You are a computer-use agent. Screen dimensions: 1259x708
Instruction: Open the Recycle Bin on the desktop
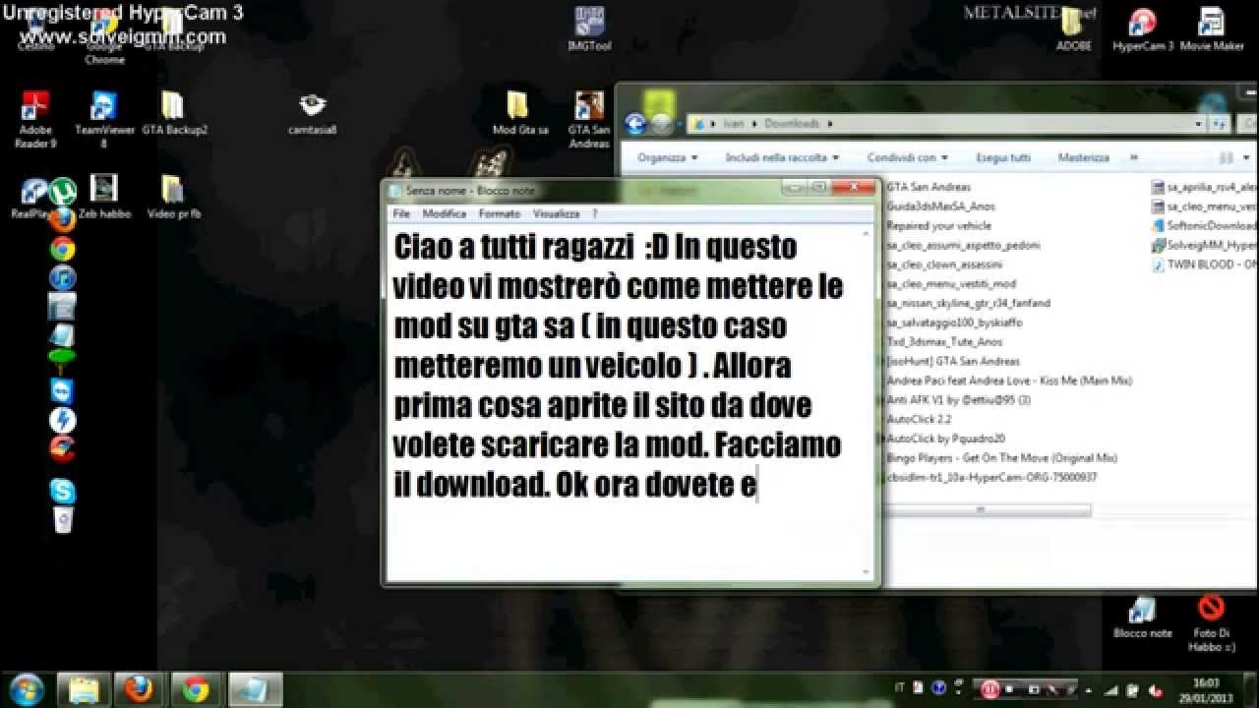(63, 520)
